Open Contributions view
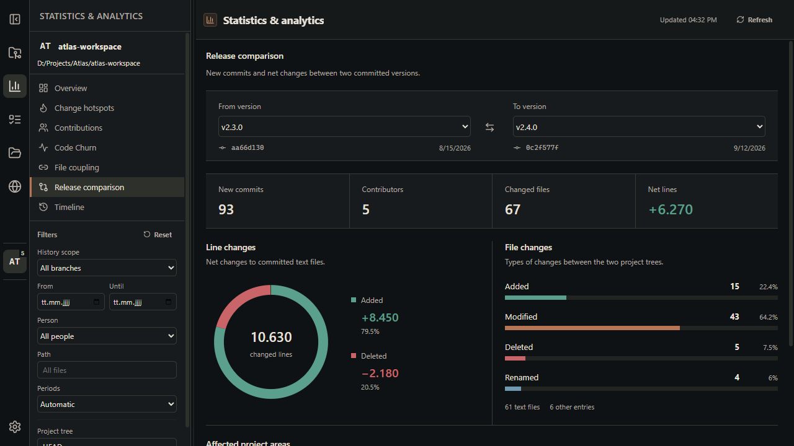794x446 pixels. point(107,128)
